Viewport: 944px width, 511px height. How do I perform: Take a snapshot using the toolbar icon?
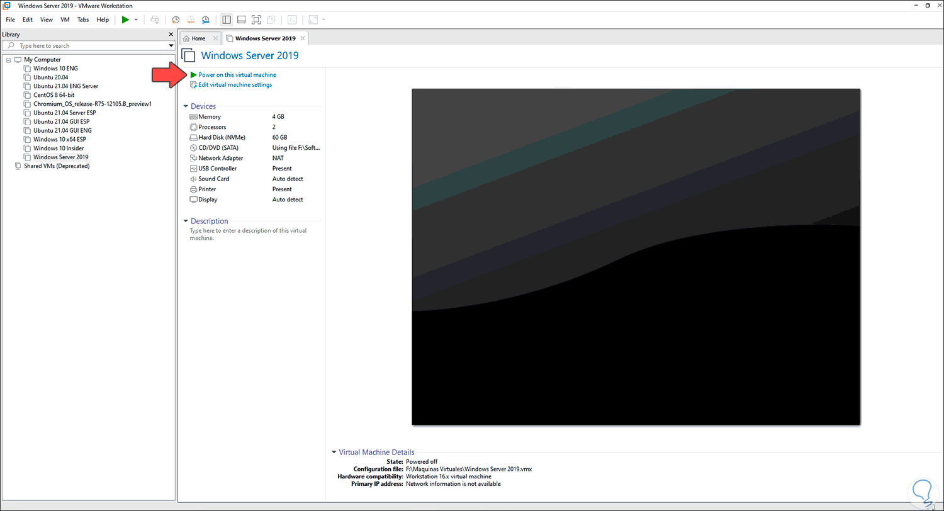click(x=176, y=20)
